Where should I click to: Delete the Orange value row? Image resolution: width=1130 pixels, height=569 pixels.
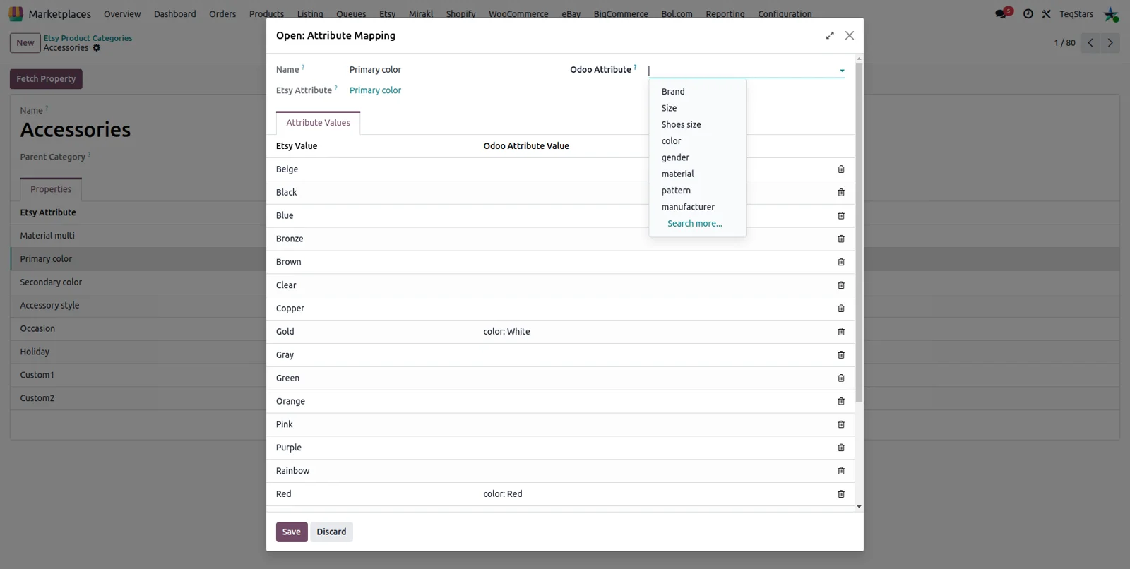(840, 401)
